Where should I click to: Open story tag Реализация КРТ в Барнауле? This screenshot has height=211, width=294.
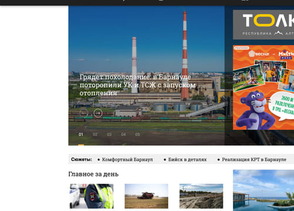(x=254, y=159)
